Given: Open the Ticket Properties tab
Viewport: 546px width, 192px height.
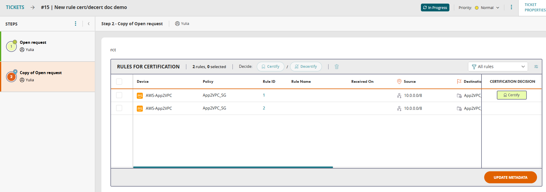Looking at the screenshot, I should [x=535, y=7].
